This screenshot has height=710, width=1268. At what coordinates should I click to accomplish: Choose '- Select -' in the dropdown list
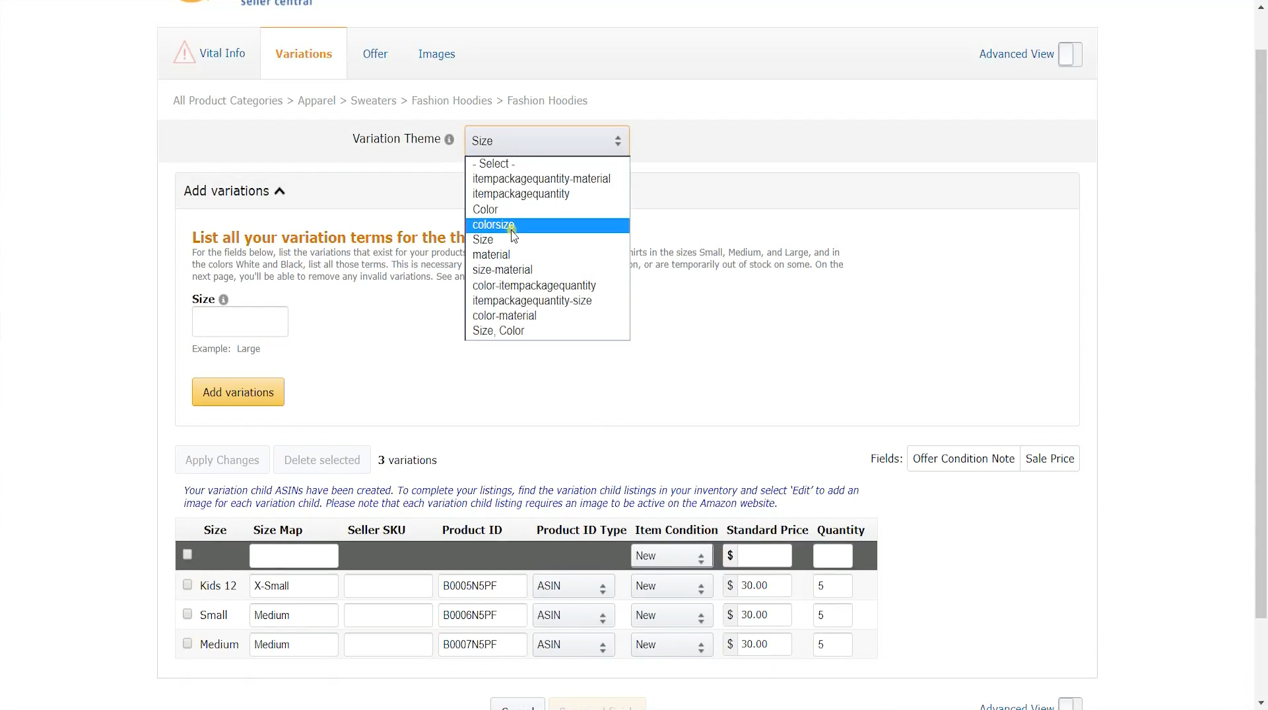[547, 164]
